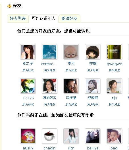Add 秋之子 as friend via 加为好友
Viewport: 129px width, 150px height.
[x=28, y=70]
